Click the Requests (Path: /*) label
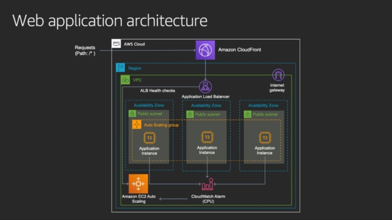This screenshot has height=220, width=392. click(x=85, y=50)
